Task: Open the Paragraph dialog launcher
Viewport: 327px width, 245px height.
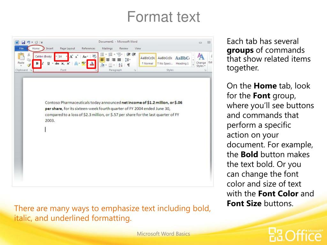Action: (135, 71)
